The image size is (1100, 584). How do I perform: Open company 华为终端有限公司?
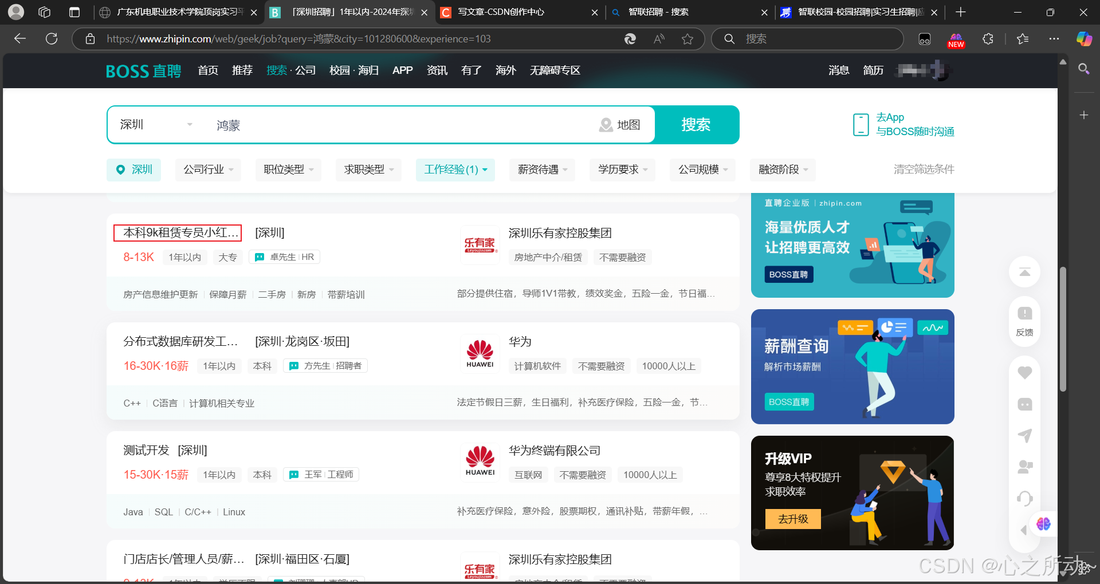point(555,451)
